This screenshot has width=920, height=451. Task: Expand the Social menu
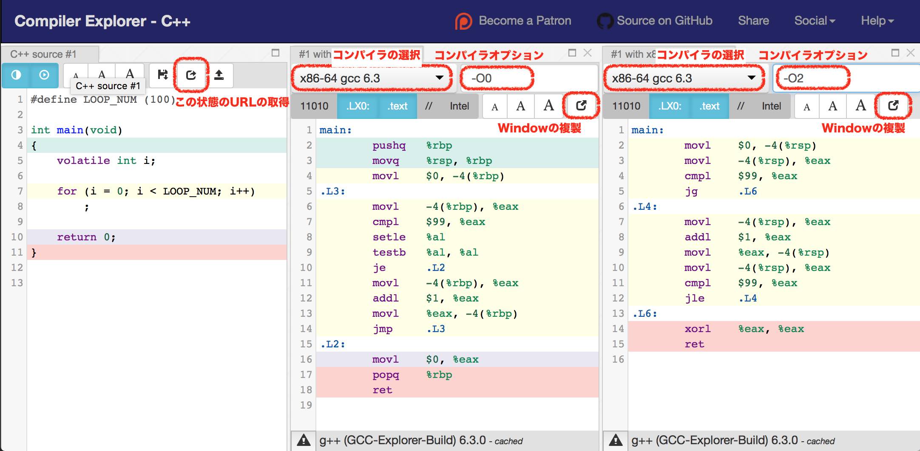pyautogui.click(x=815, y=21)
